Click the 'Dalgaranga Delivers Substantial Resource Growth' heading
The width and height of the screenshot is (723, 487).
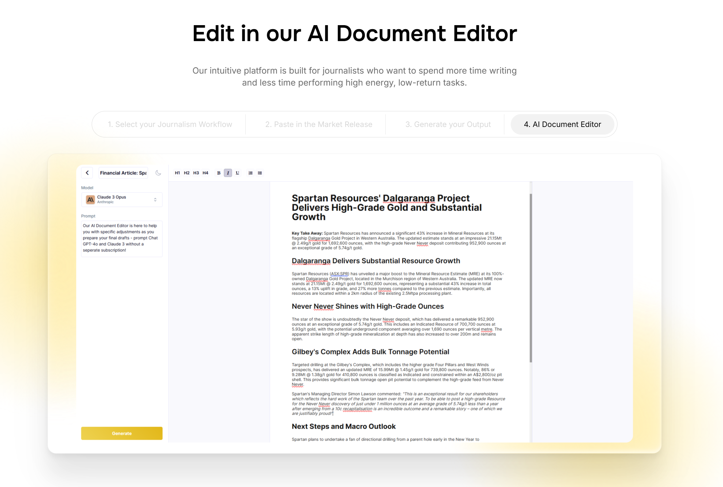[376, 261]
